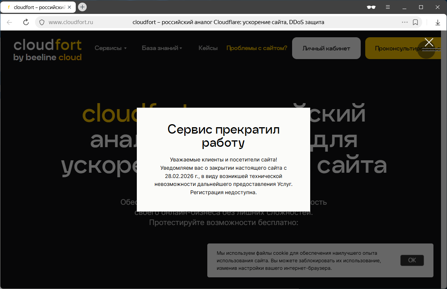Screen dimensions: 447x289
Task: Open the shield site protection icon
Action: pyautogui.click(x=42, y=22)
